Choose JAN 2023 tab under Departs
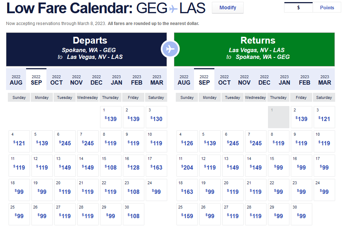The image size is (348, 226). (x=116, y=80)
